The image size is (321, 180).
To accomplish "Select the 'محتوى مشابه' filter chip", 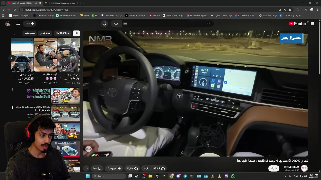I will point(29,33).
